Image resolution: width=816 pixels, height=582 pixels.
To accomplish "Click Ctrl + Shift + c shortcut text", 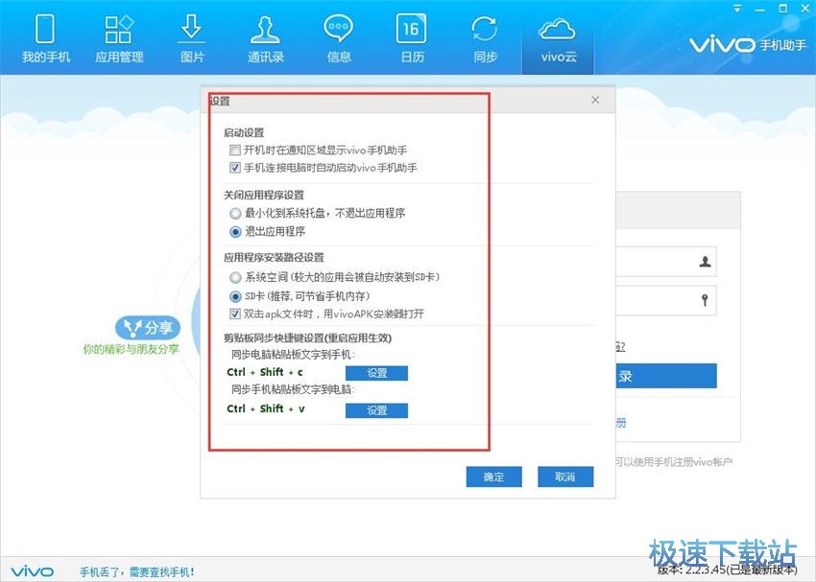I will pyautogui.click(x=265, y=372).
